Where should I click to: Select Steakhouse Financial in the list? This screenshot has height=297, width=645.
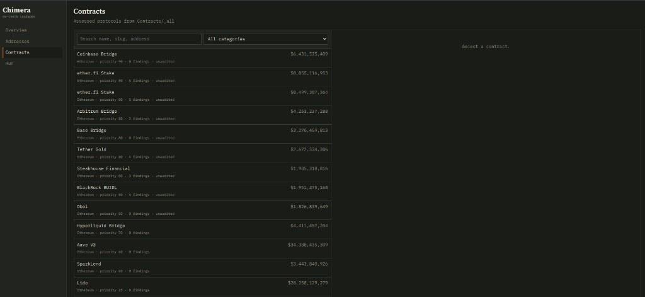[202, 172]
